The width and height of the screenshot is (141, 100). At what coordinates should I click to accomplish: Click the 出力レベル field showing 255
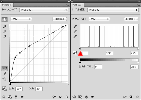(134, 67)
